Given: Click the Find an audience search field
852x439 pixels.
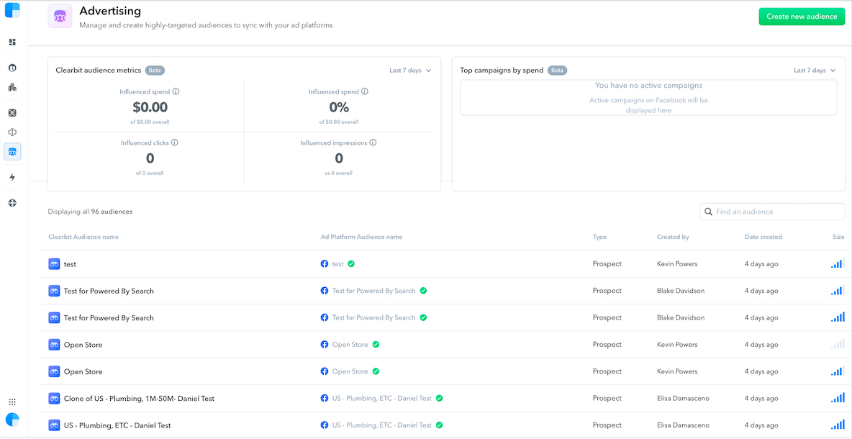Looking at the screenshot, I should [772, 212].
